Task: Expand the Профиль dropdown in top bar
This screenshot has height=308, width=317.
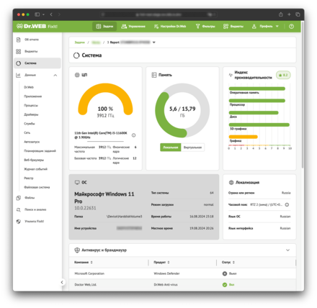Action: pyautogui.click(x=265, y=27)
